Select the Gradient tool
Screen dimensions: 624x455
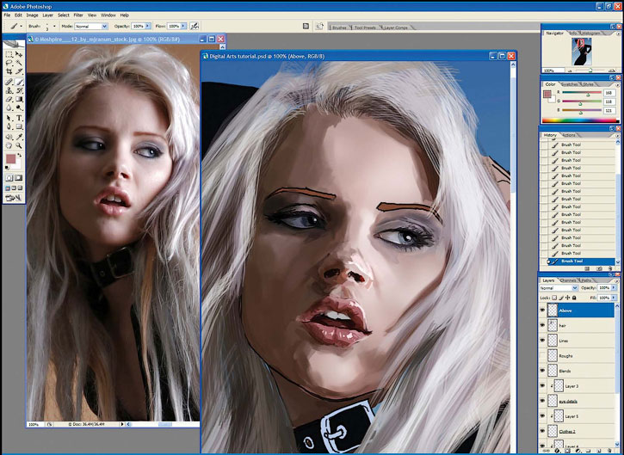[19, 99]
